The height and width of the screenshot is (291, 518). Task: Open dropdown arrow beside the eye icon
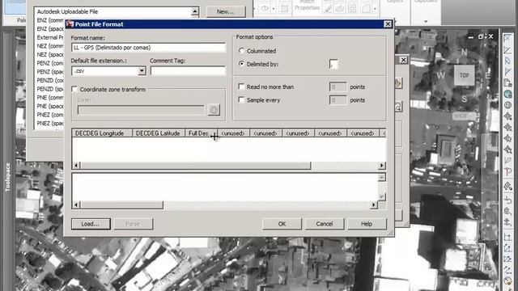[274, 9]
